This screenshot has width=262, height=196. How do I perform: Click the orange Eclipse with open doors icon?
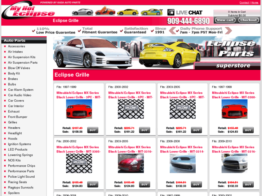click(x=105, y=11)
